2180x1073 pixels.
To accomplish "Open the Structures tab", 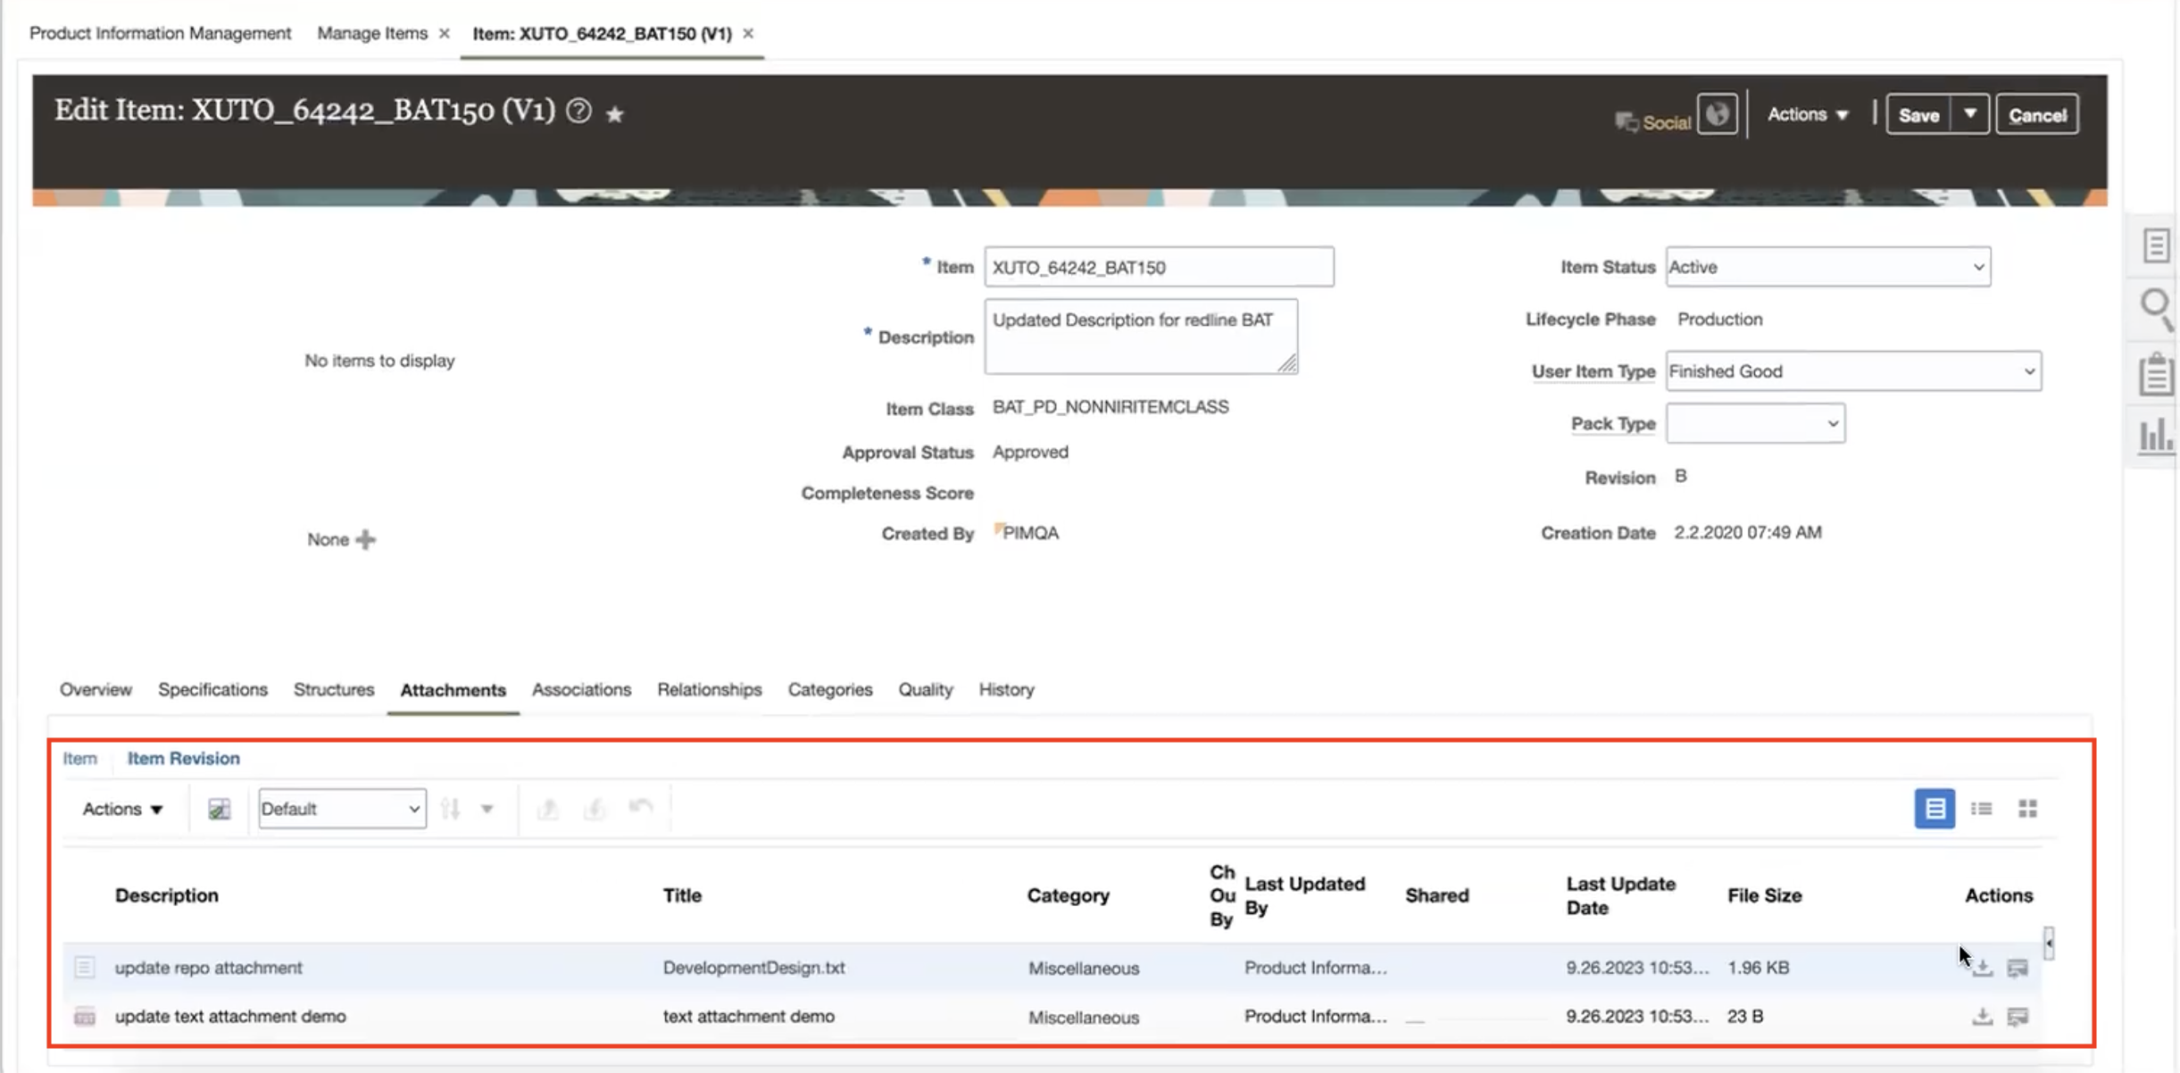I will 334,690.
